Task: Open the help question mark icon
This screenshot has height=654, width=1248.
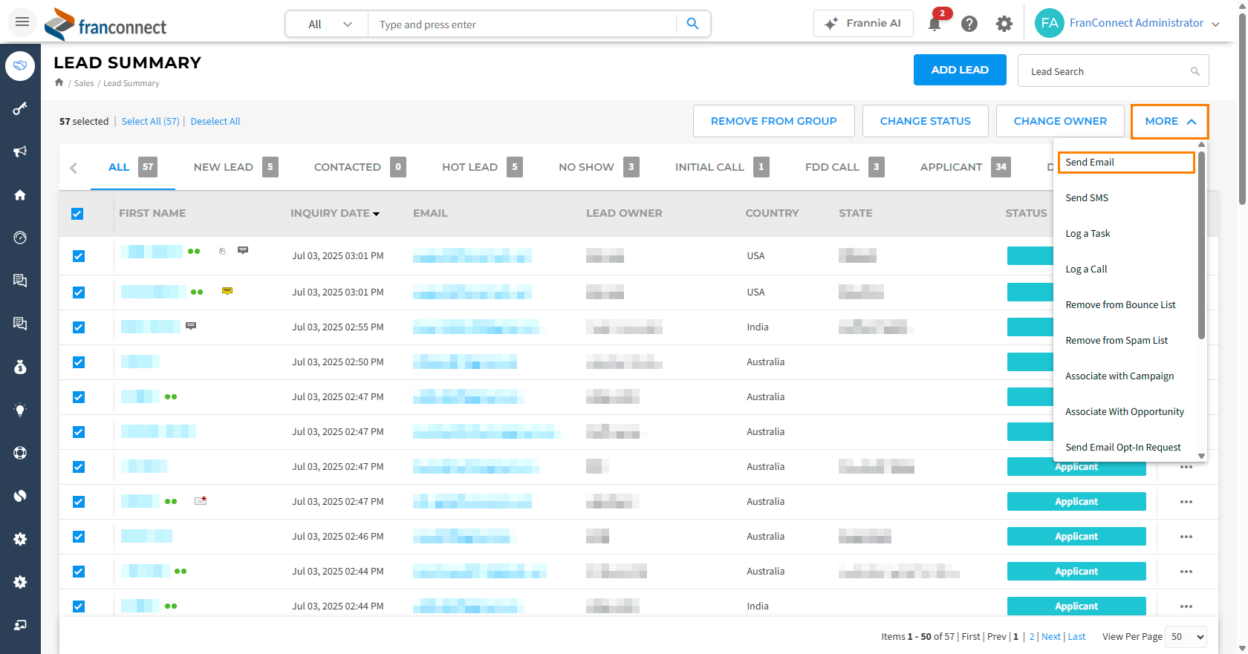Action: [969, 24]
